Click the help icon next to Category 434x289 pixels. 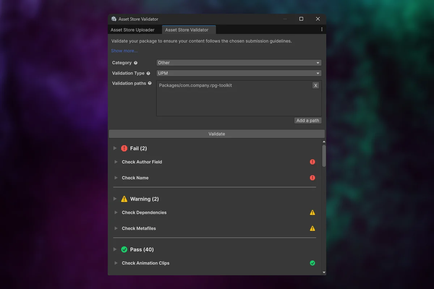136,63
